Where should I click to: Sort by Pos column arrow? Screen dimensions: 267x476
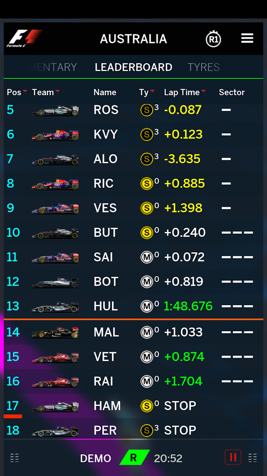pos(25,91)
